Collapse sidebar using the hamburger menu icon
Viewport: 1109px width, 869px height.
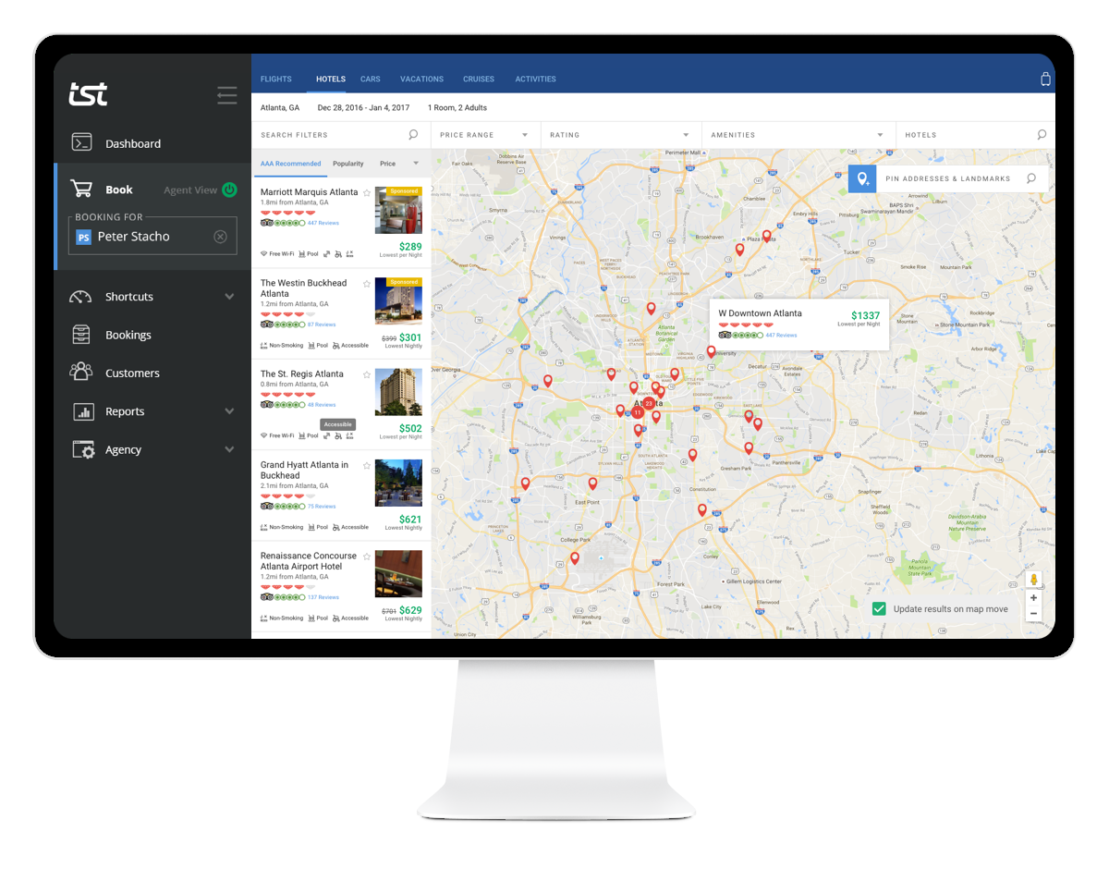(227, 94)
